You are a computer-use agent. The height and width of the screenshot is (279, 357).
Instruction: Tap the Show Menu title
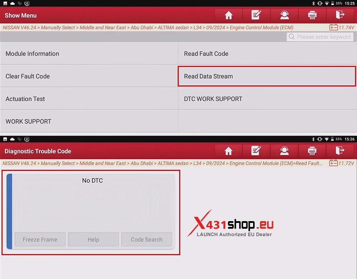[21, 15]
